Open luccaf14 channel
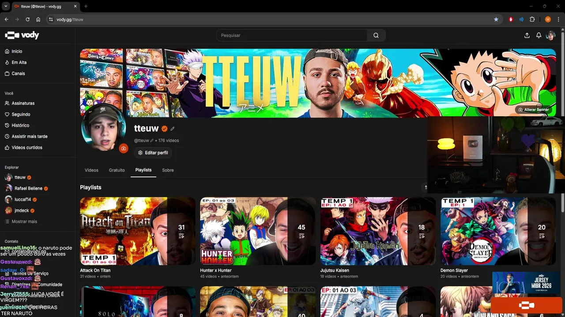Screen dimensions: 565x317 click(x=23, y=199)
